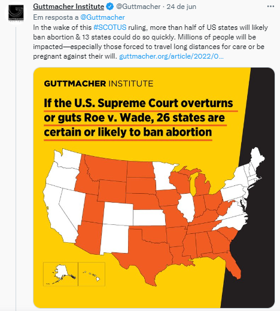The image size is (280, 311).
Task: Click the Alaska inset map
Action: [x=60, y=274]
